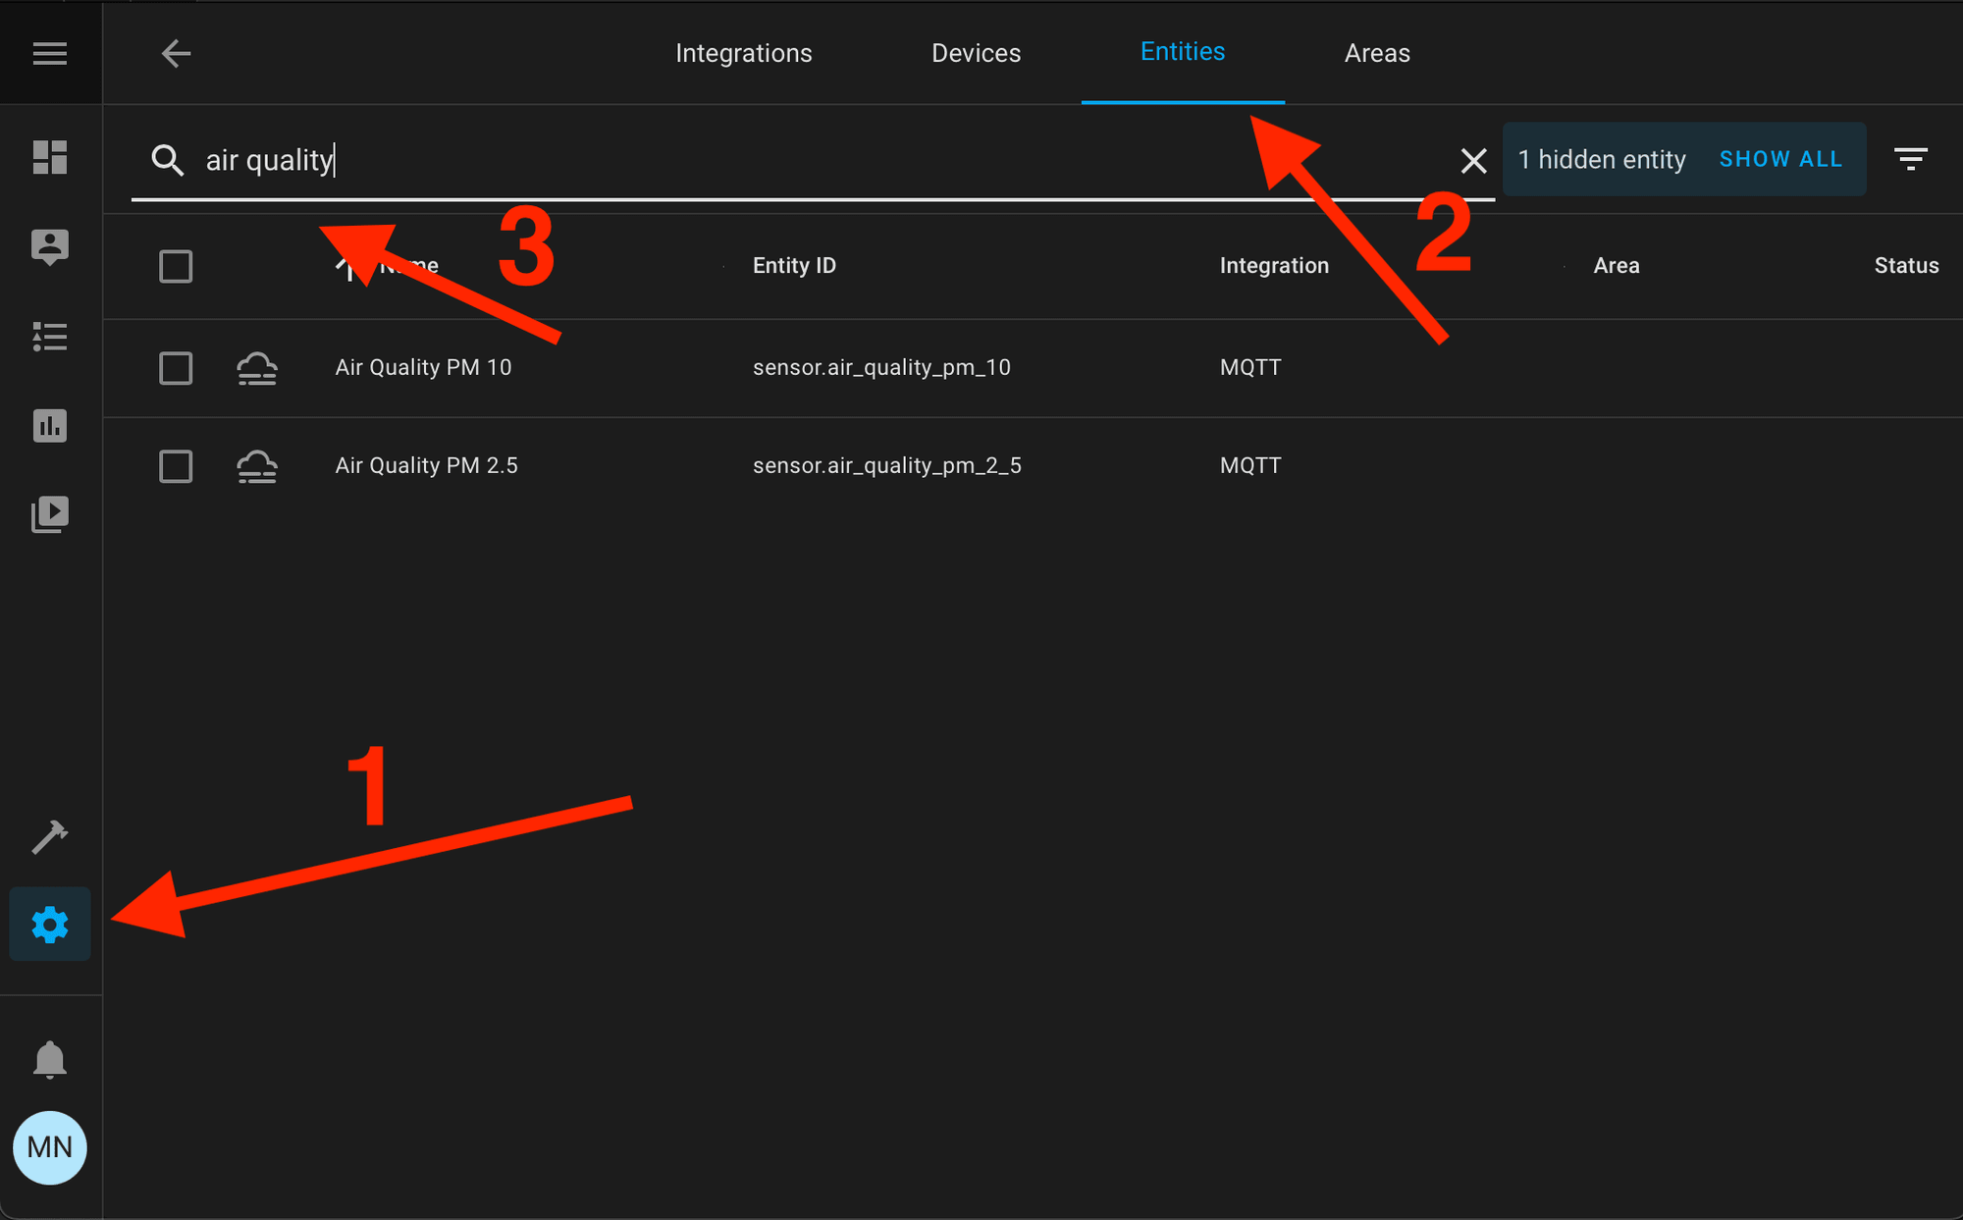Clear the air quality search field

coord(1474,159)
